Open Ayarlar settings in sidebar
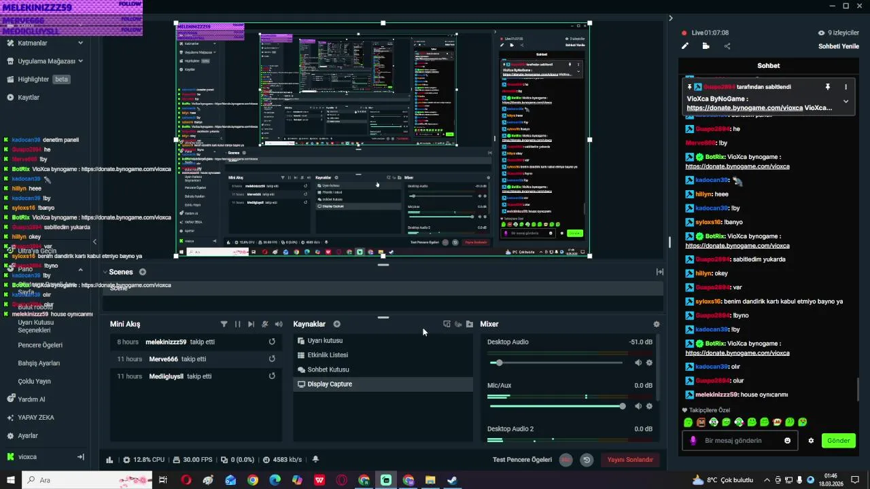Viewport: 870px width, 489px height. (x=22, y=435)
